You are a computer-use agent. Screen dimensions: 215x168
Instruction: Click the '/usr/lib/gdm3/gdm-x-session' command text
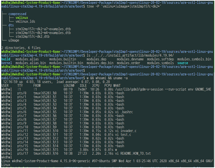pos(139,89)
